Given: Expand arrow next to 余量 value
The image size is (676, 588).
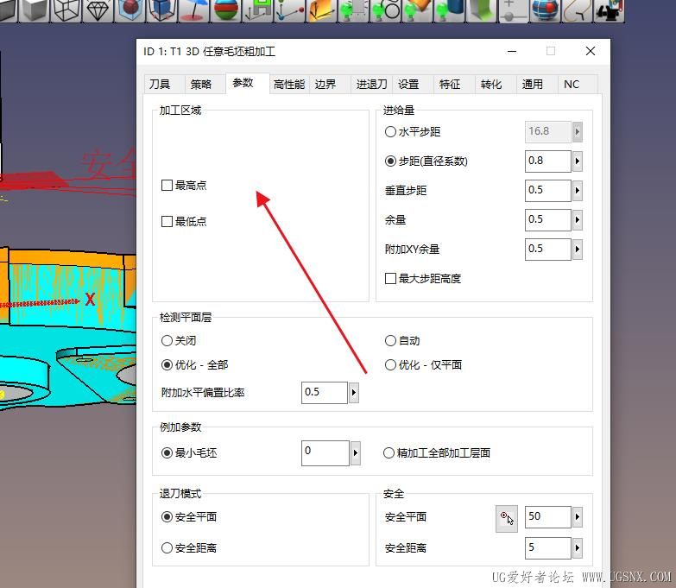Looking at the screenshot, I should pos(578,220).
